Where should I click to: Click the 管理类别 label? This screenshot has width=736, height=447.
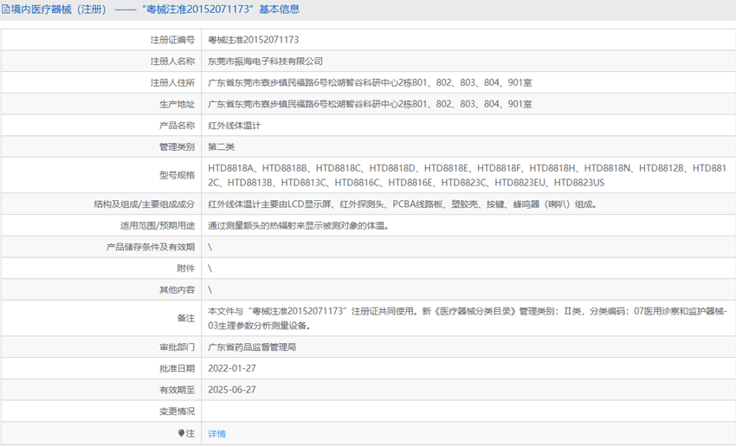click(177, 147)
